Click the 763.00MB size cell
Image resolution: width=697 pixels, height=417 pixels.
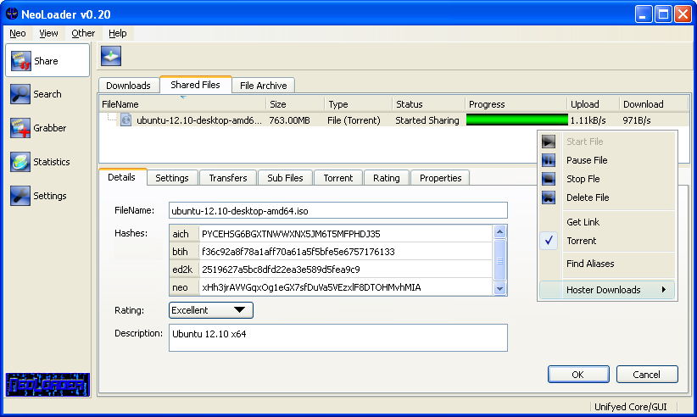(x=289, y=120)
